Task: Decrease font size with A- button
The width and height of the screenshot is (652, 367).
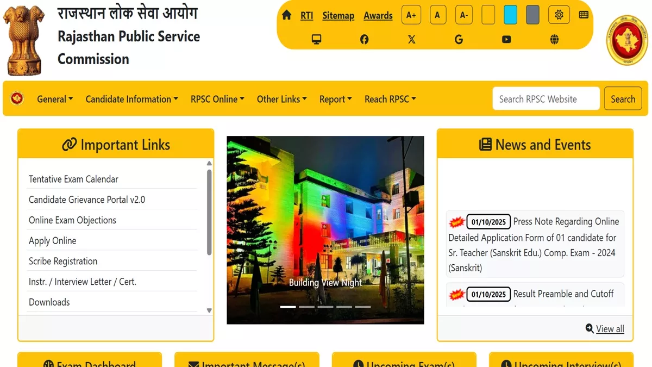Action: [464, 15]
